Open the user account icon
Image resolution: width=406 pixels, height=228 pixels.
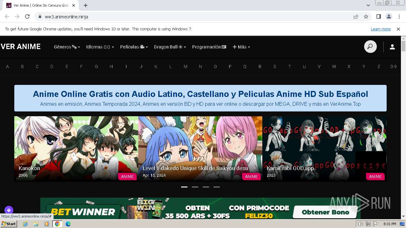pyautogui.click(x=392, y=47)
